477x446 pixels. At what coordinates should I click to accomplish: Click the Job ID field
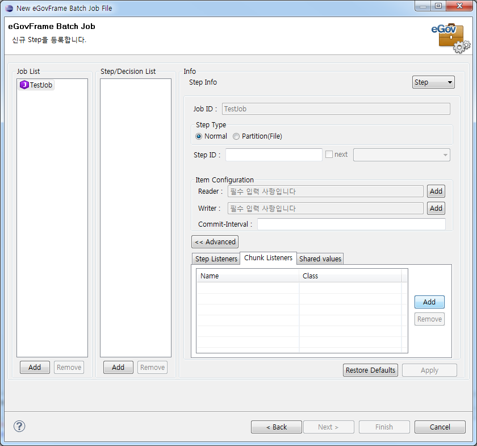coord(336,109)
